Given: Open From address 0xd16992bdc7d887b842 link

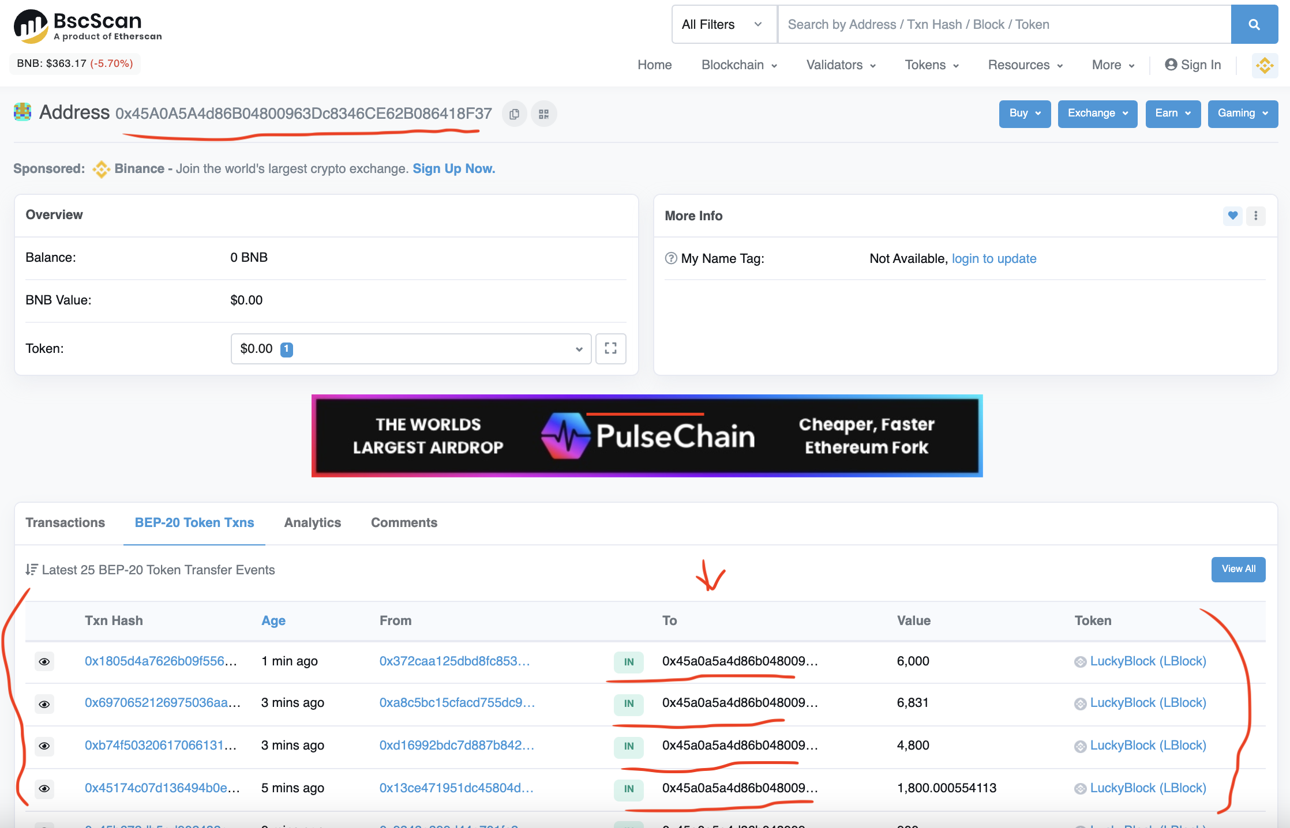Looking at the screenshot, I should click(x=457, y=745).
